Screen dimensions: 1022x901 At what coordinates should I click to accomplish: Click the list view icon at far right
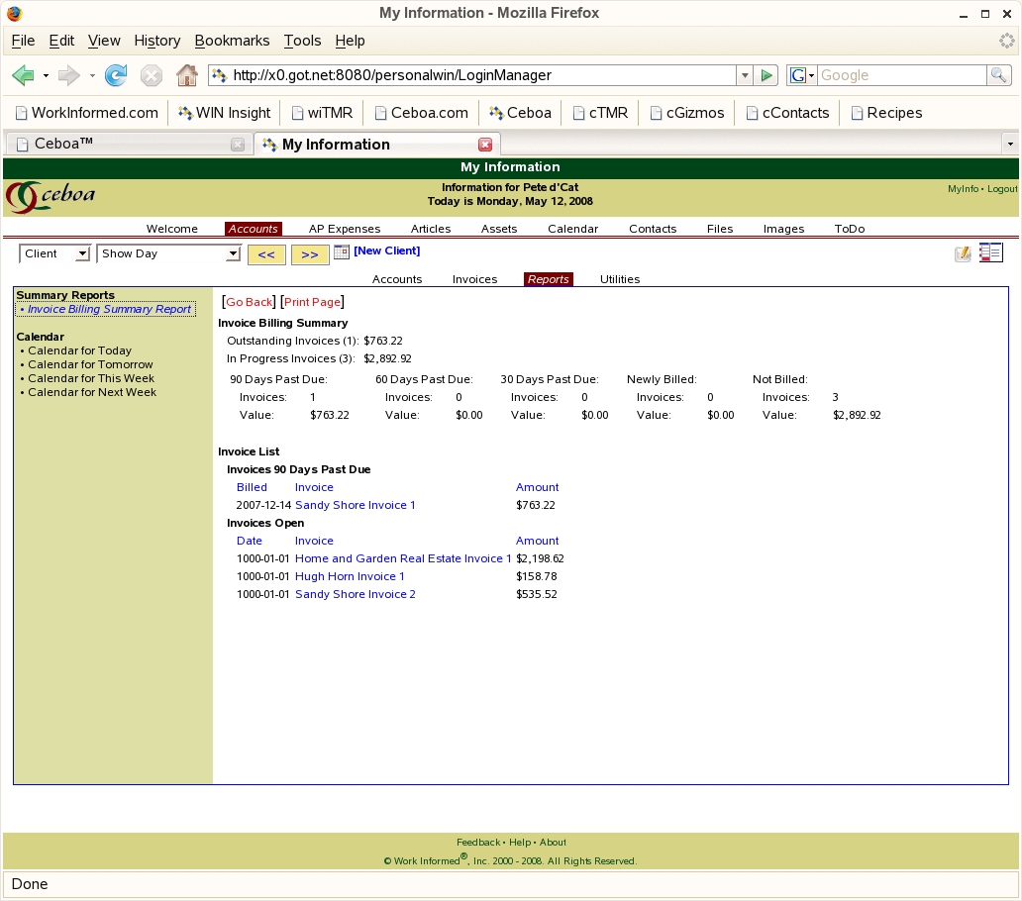[x=990, y=253]
